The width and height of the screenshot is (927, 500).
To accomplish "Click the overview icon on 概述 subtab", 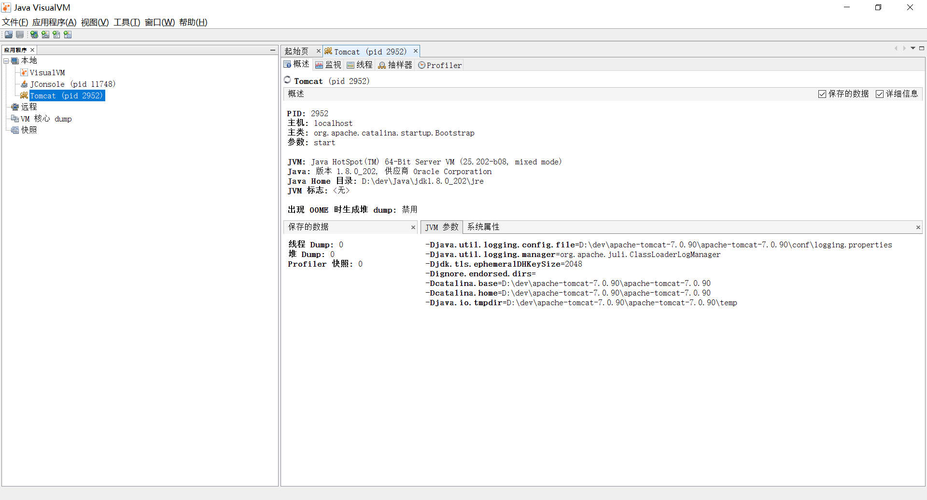I will pyautogui.click(x=287, y=64).
